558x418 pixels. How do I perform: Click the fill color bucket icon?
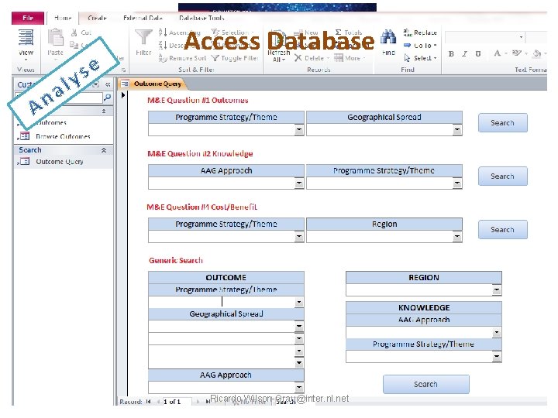pos(536,53)
